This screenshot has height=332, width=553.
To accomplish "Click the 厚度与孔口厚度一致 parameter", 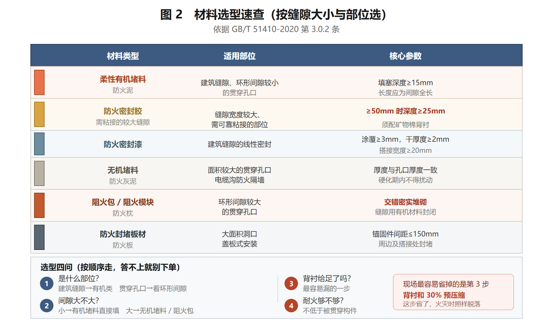I will pos(406,170).
